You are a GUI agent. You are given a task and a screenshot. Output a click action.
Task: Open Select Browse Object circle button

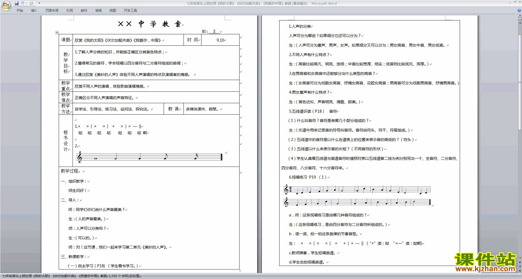click(x=520, y=266)
